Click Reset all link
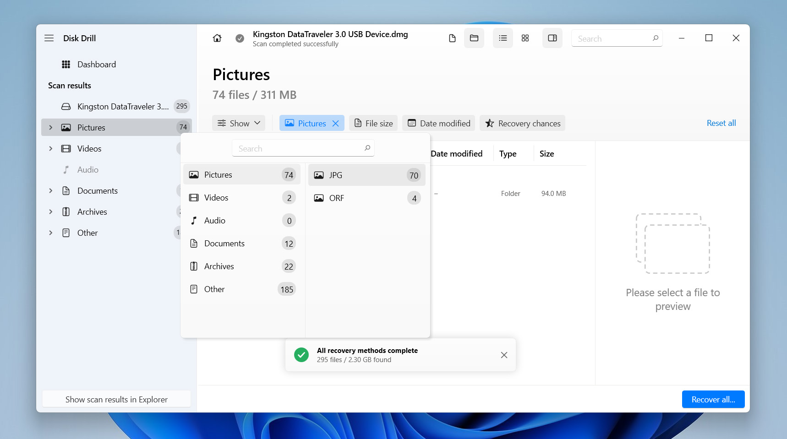Screen dimensions: 787x439 pos(721,123)
